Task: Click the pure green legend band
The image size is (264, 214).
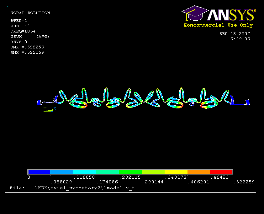Action: coord(130,172)
